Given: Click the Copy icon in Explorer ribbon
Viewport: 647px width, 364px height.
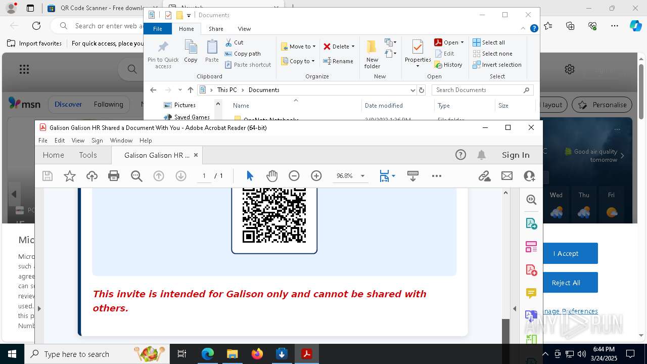Looking at the screenshot, I should coord(191,52).
